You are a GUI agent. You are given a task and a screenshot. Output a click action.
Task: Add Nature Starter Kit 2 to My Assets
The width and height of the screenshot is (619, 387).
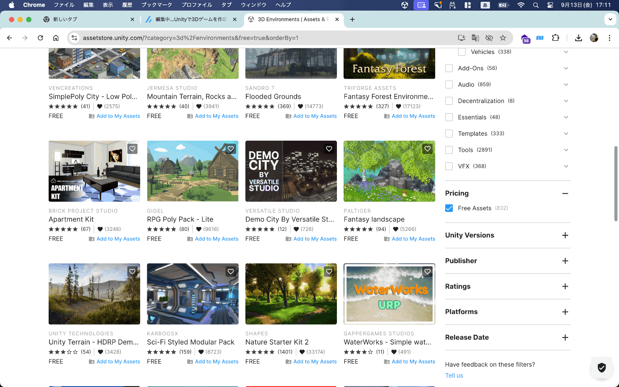311,362
